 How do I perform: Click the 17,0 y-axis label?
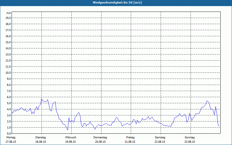[8, 30]
